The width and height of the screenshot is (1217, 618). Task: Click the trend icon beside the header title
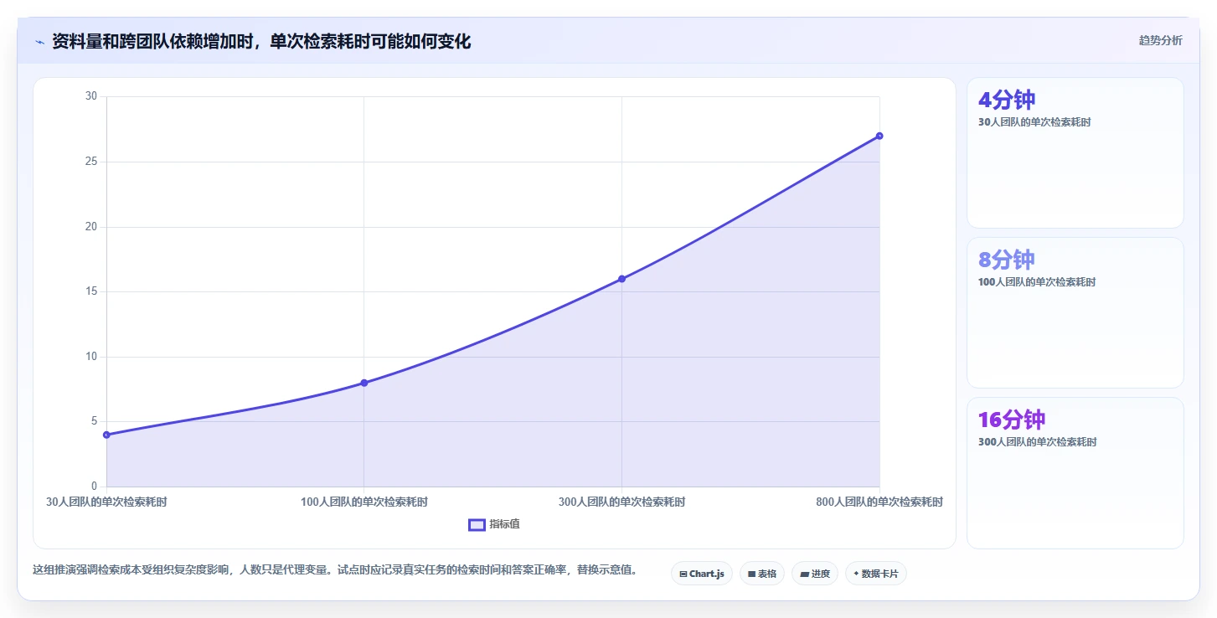pyautogui.click(x=39, y=42)
